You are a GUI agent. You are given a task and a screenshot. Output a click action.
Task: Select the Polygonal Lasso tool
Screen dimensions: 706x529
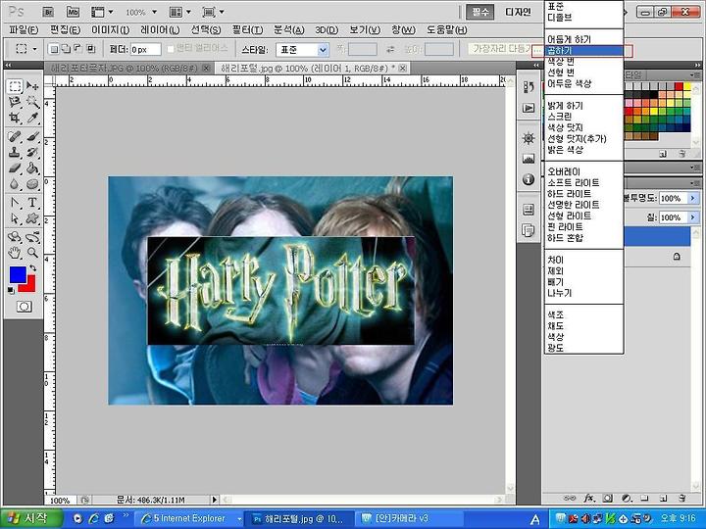tap(15, 102)
